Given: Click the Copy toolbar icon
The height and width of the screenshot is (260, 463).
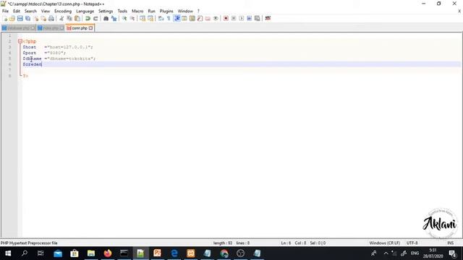Looking at the screenshot, I should 69,19.
